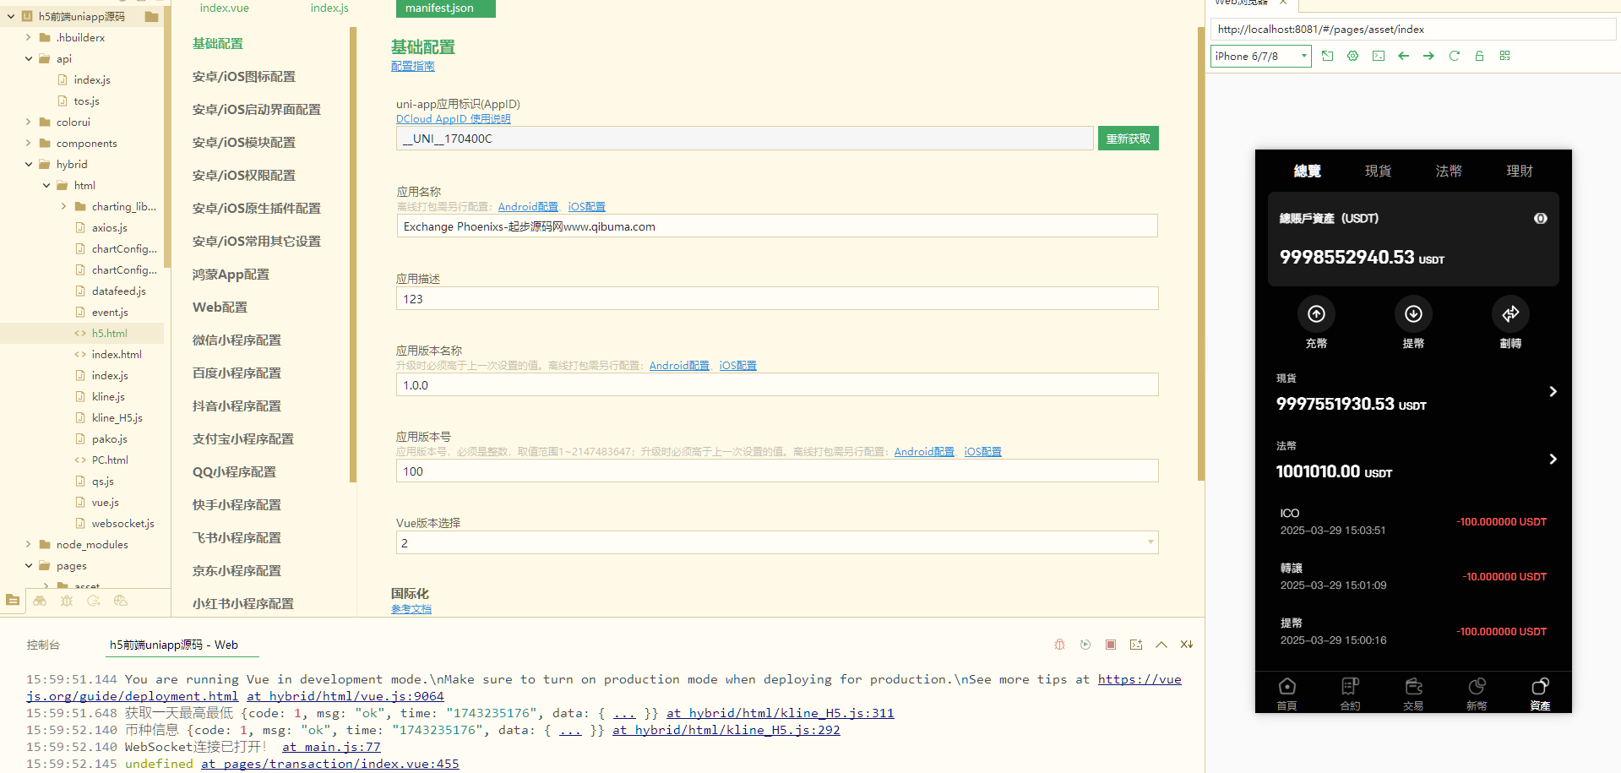The width and height of the screenshot is (1621, 773).
Task: Collapse the console panel with the chevron
Action: click(1161, 645)
